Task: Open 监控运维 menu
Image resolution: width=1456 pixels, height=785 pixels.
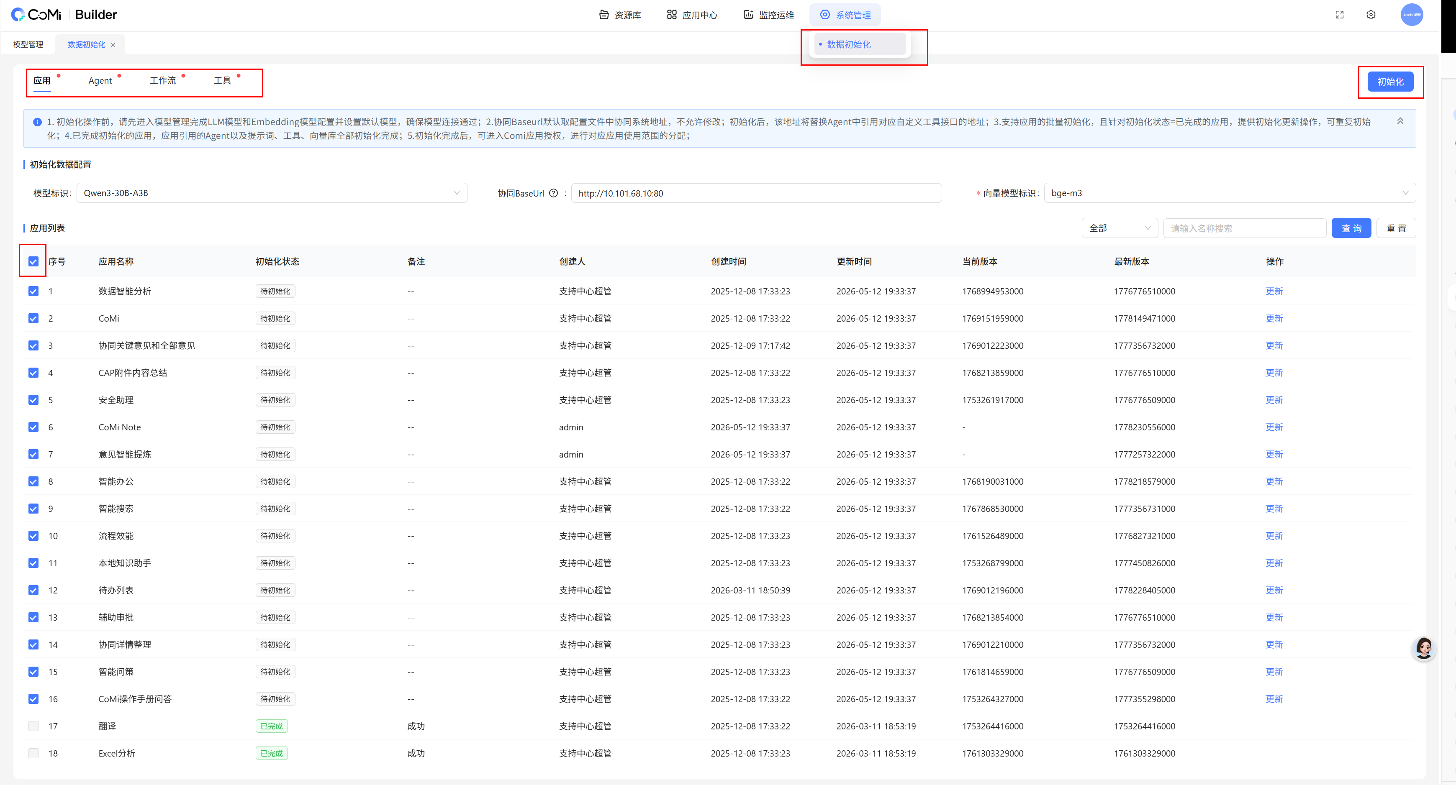Action: pos(769,15)
